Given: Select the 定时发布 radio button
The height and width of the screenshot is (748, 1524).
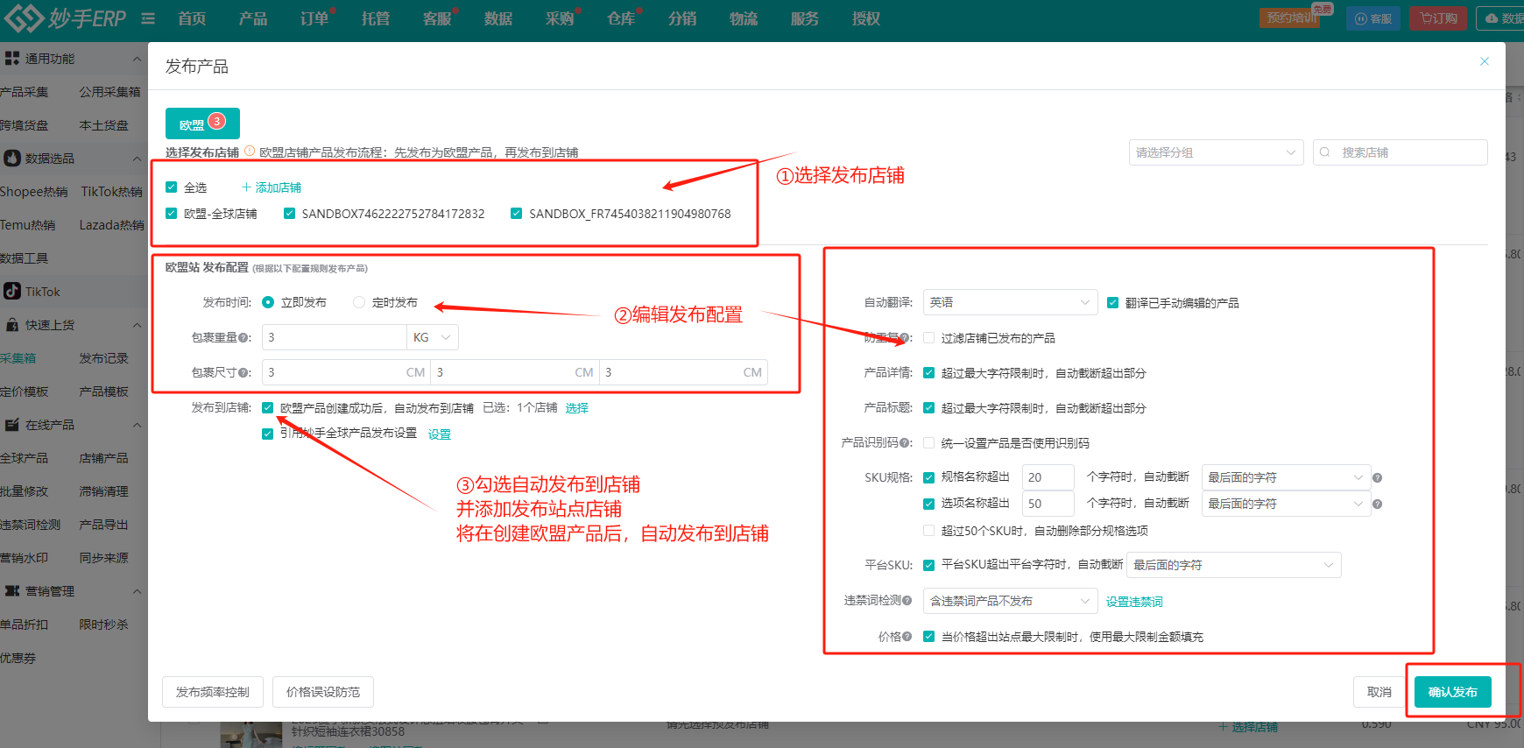Looking at the screenshot, I should [359, 302].
